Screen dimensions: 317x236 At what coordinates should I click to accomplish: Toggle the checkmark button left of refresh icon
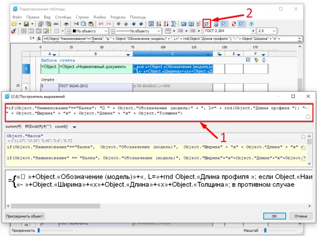pyautogui.click(x=224, y=23)
